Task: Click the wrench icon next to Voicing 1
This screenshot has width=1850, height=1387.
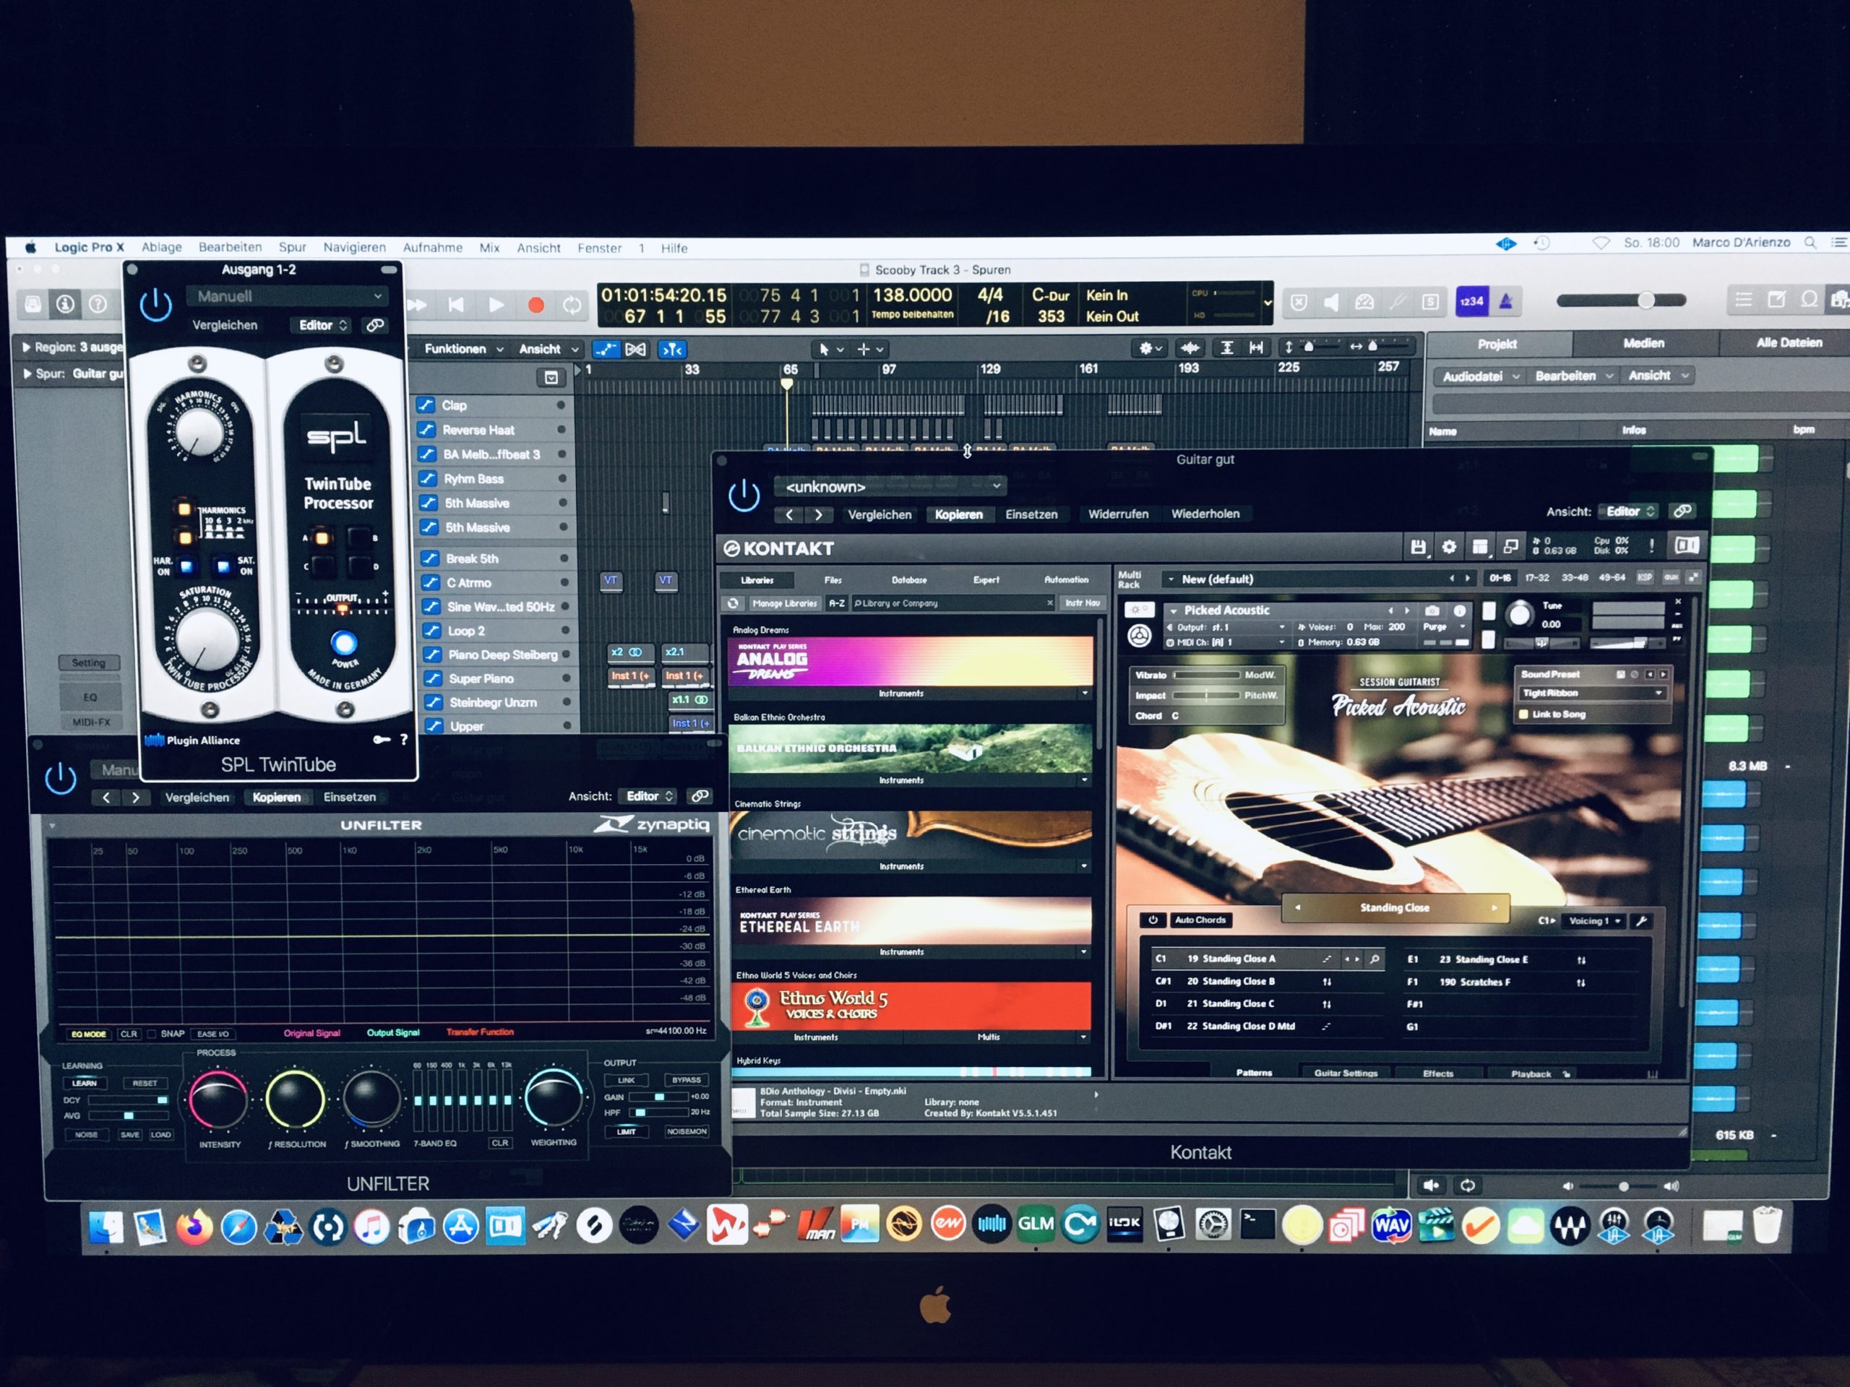Action: click(1642, 920)
